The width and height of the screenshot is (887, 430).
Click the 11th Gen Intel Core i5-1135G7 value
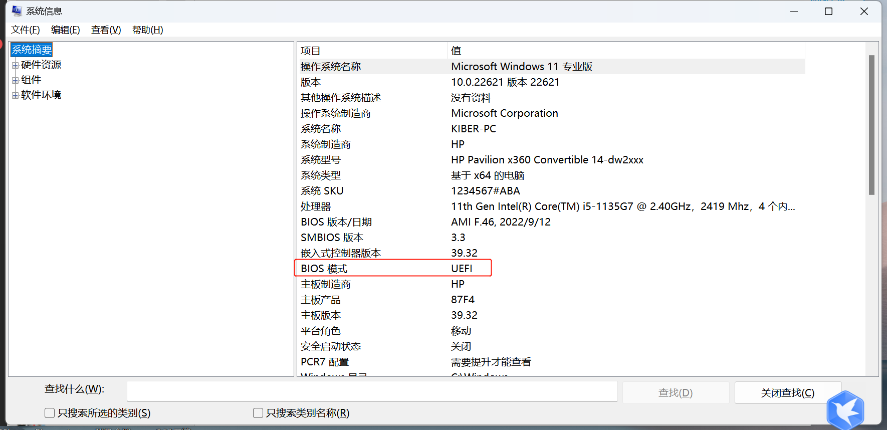[623, 206]
